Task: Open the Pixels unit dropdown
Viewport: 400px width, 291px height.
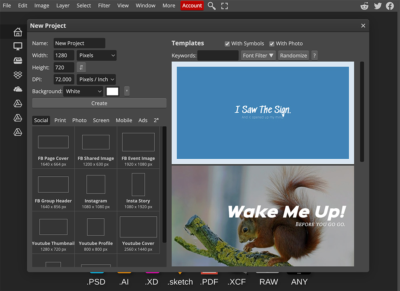Action: (x=97, y=55)
